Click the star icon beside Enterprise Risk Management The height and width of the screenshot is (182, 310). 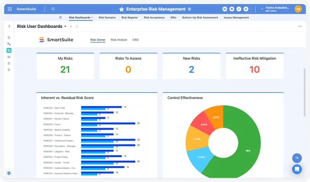(121, 9)
